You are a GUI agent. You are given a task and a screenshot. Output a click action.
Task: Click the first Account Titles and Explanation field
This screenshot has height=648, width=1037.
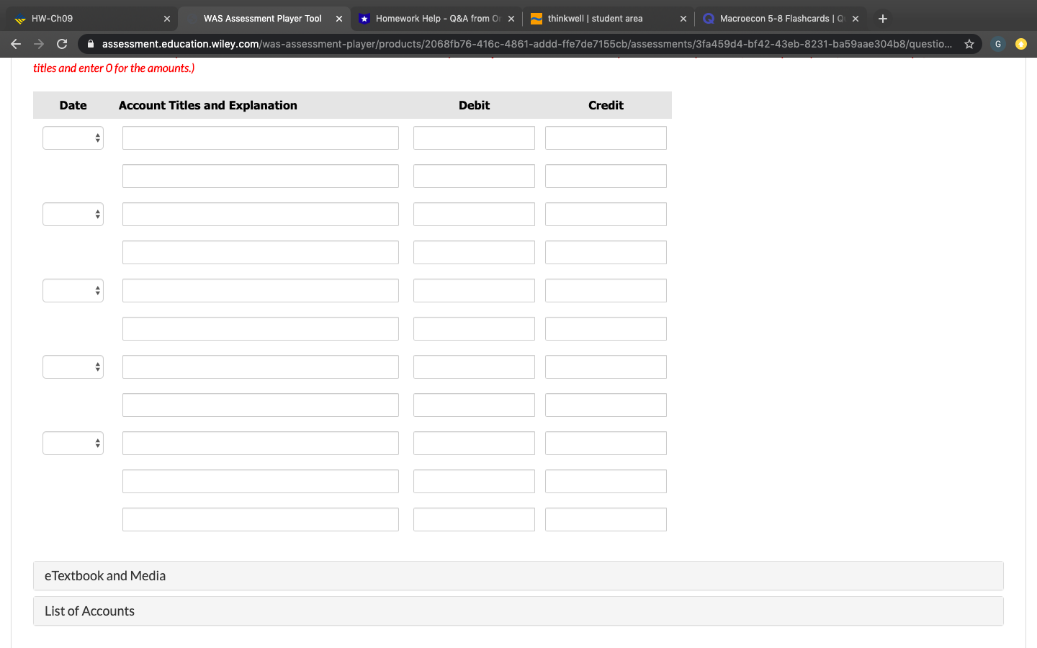click(260, 138)
